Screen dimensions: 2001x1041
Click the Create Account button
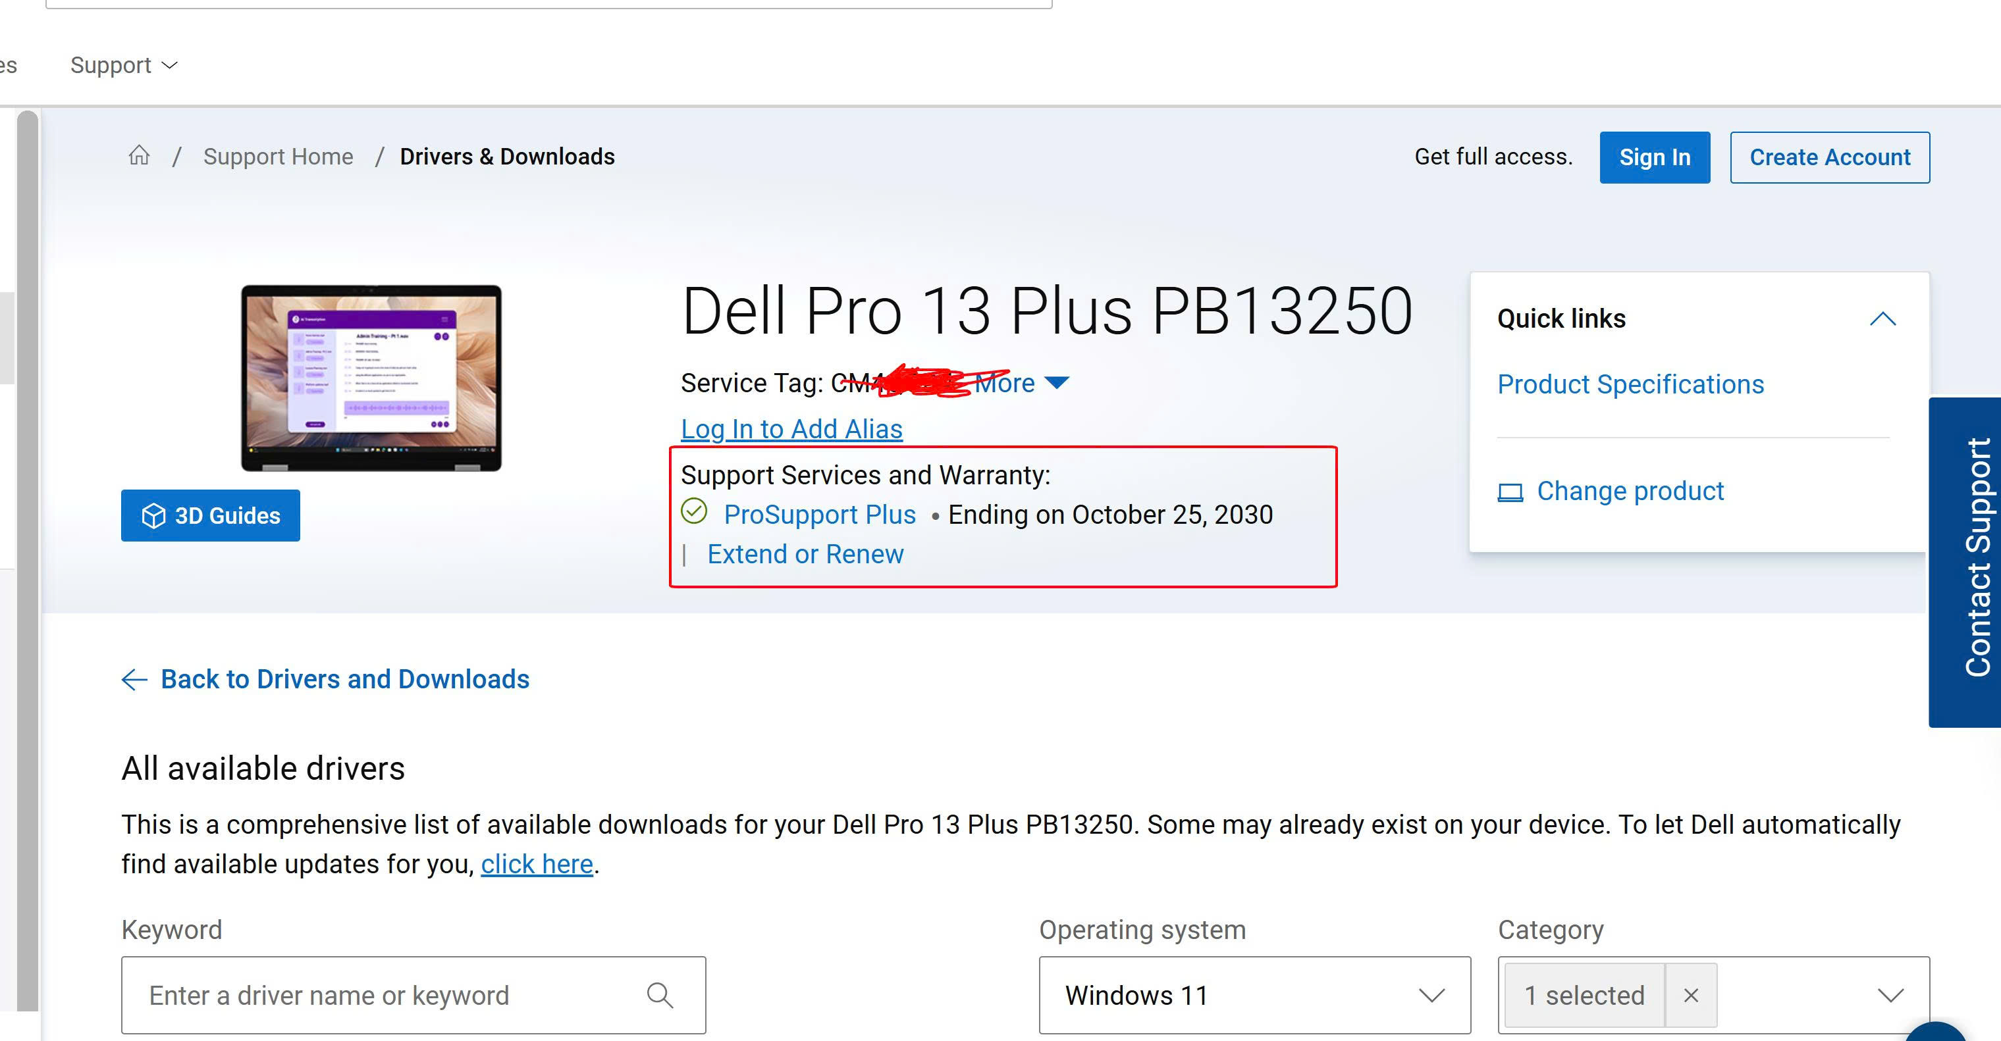click(x=1830, y=157)
